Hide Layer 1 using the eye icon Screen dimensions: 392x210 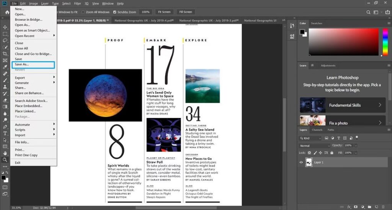tap(301, 162)
